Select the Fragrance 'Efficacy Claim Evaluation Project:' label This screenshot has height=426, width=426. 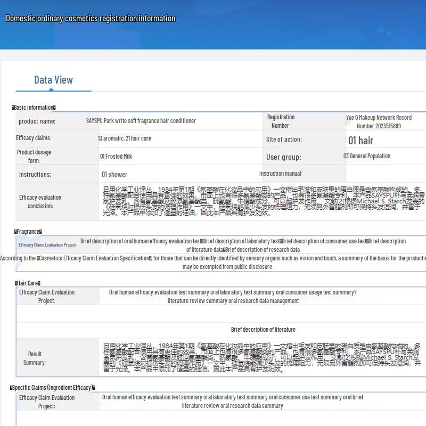(48, 245)
